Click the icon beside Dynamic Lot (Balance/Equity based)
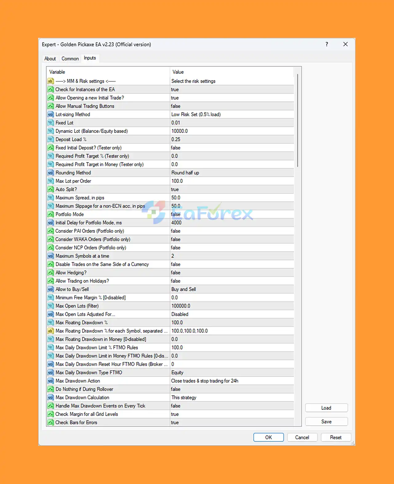This screenshot has width=394, height=484. pos(50,131)
